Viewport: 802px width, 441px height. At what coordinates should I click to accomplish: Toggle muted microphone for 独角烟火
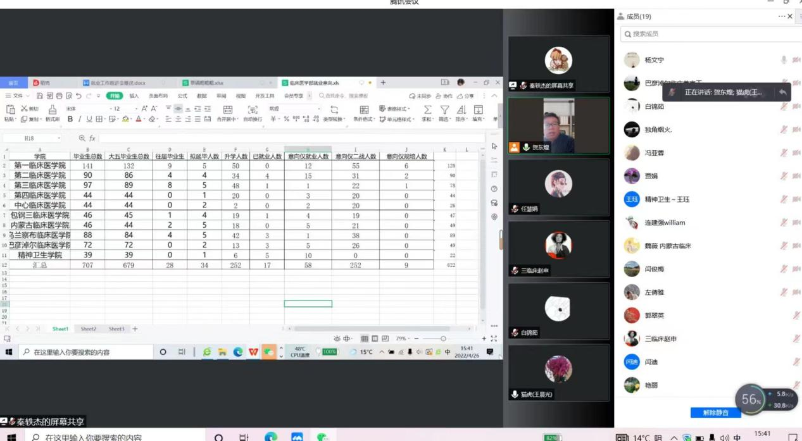click(784, 130)
